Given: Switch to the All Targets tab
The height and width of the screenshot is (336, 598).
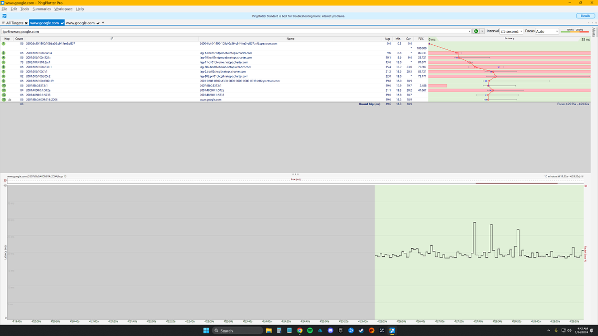Looking at the screenshot, I should tap(14, 23).
